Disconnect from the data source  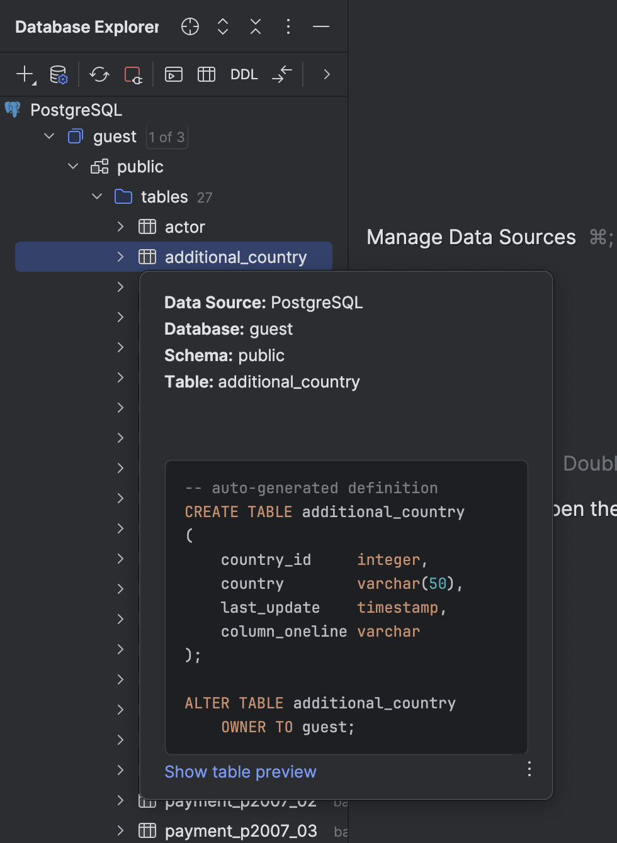coord(133,74)
